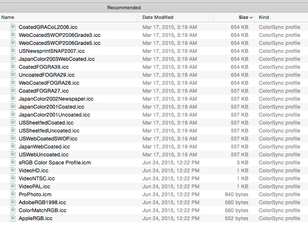Select the file name sRGB Color Space Profile.icm
The height and width of the screenshot is (226, 308).
[x=55, y=162]
